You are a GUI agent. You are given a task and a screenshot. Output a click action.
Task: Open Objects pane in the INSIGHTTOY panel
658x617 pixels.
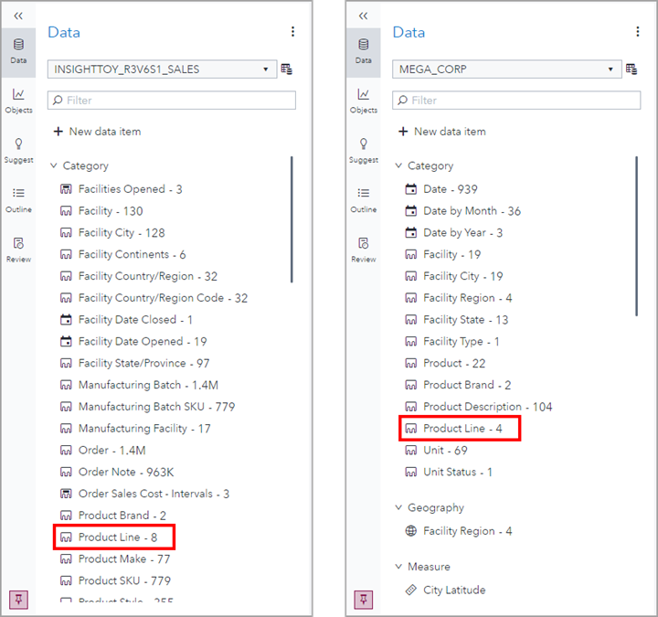coord(18,101)
